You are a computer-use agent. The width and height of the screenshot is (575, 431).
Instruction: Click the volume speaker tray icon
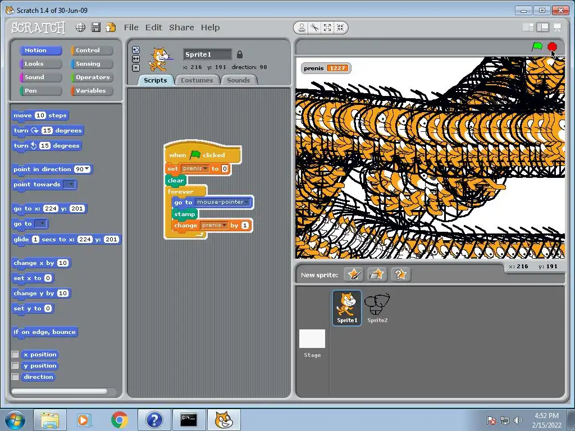pos(518,420)
